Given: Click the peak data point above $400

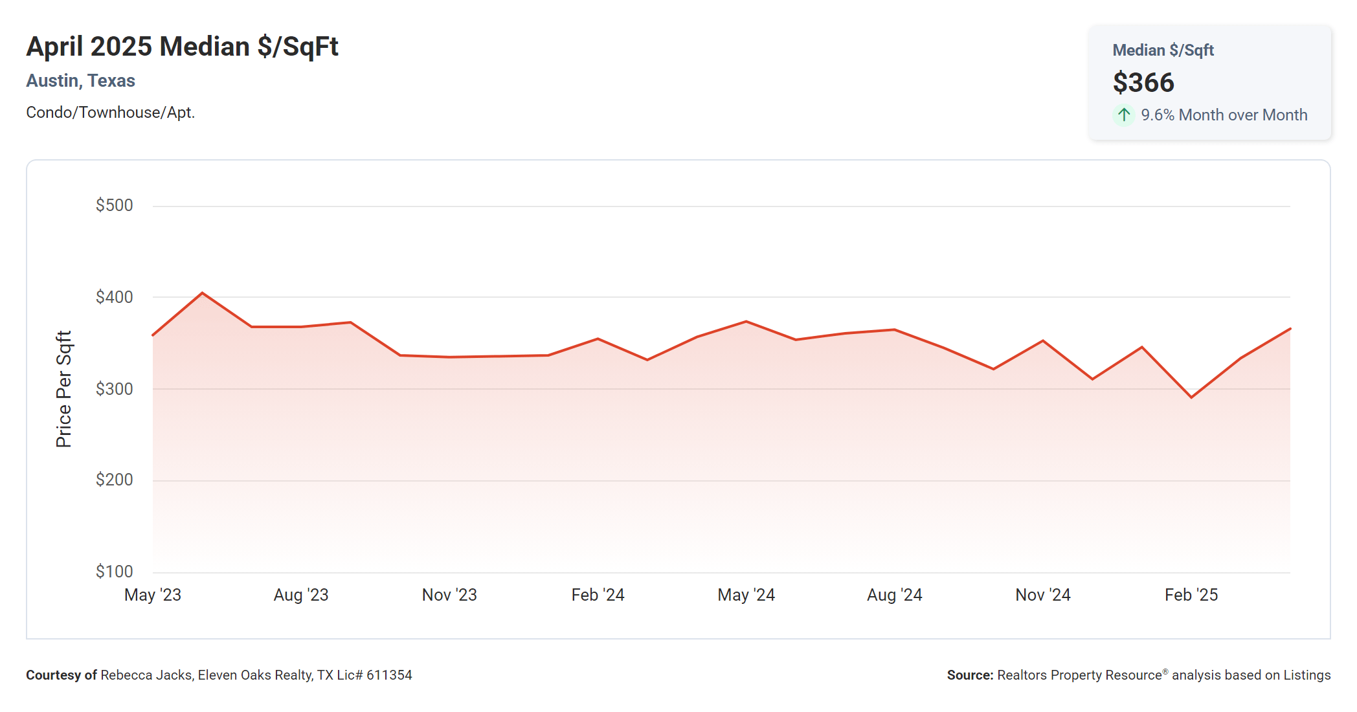Looking at the screenshot, I should 203,293.
